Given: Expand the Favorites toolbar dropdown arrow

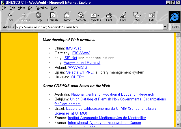Looking at the screenshot, I should point(98,16).
